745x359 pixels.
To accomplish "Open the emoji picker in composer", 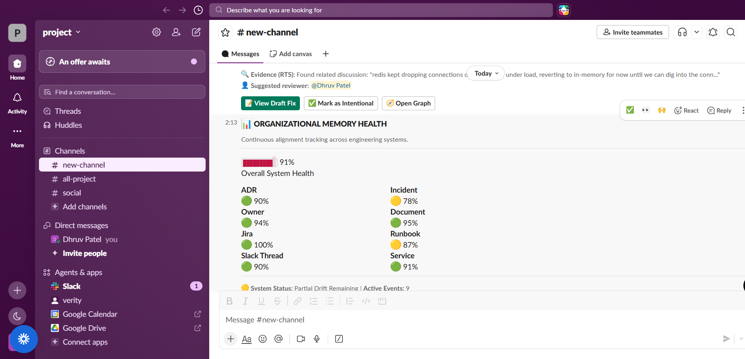I will point(263,339).
